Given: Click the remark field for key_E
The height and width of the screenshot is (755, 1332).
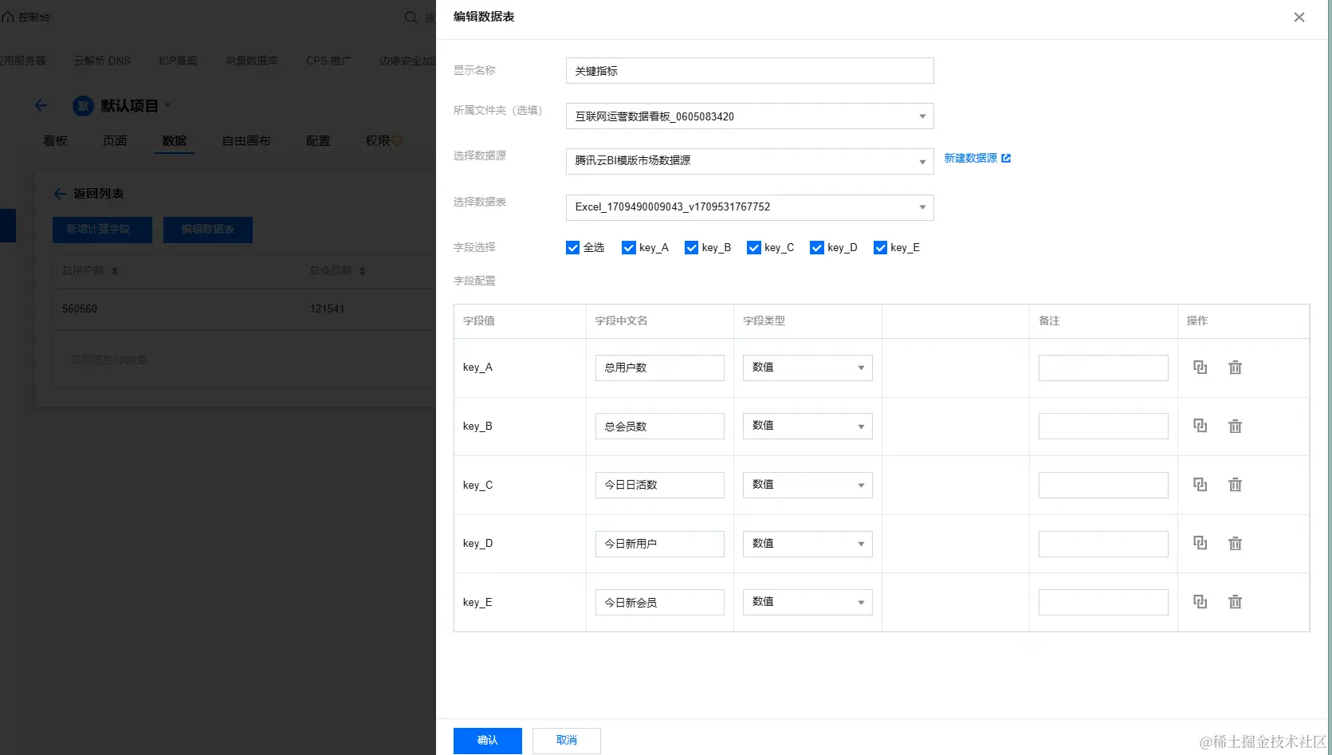Looking at the screenshot, I should pos(1103,602).
